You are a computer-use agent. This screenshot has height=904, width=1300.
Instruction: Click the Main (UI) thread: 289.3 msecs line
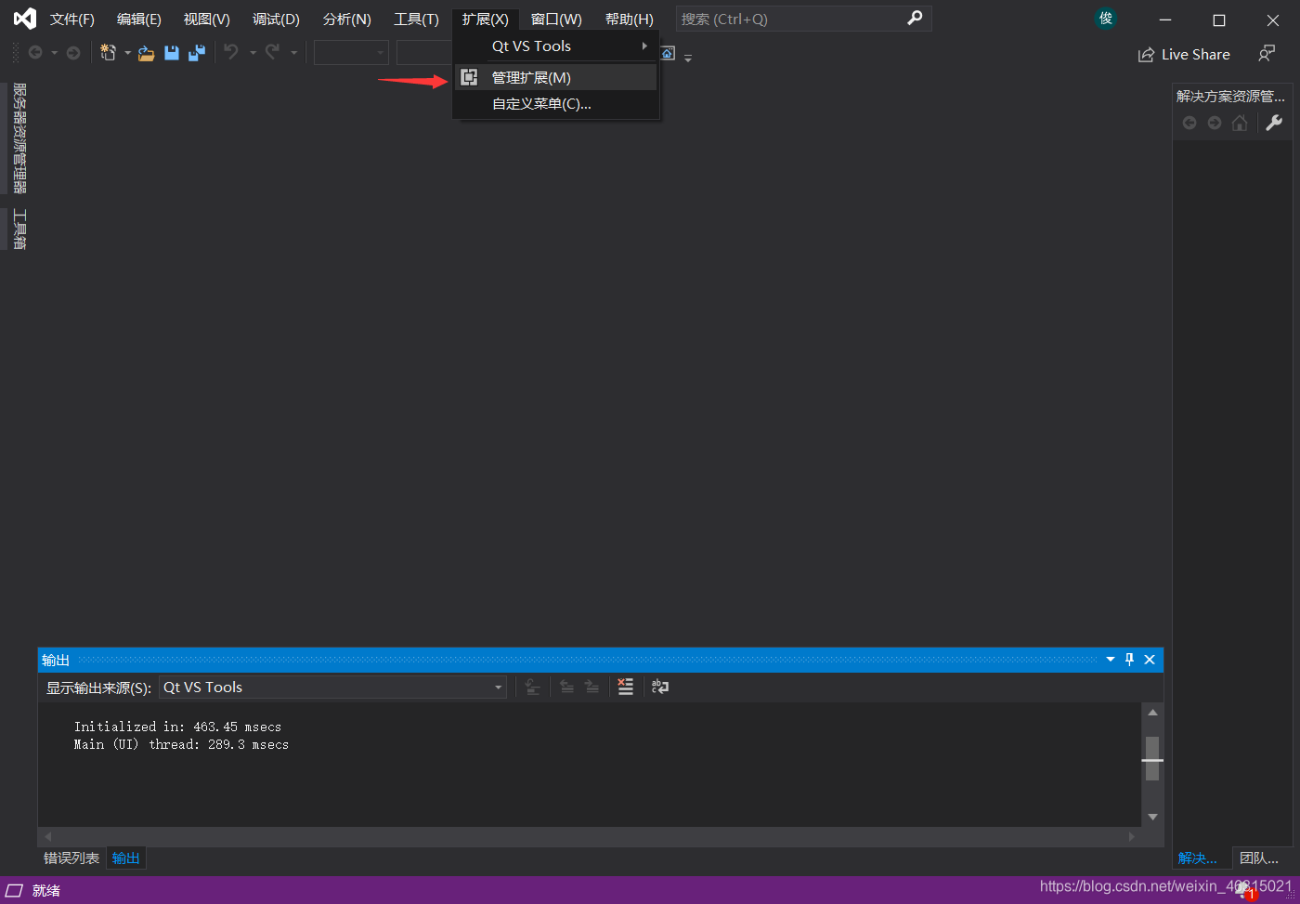(x=181, y=744)
